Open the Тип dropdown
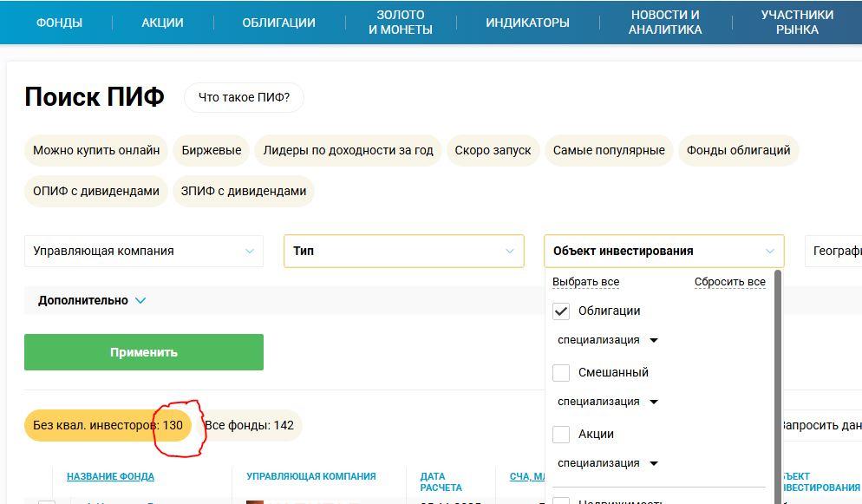 (x=404, y=252)
